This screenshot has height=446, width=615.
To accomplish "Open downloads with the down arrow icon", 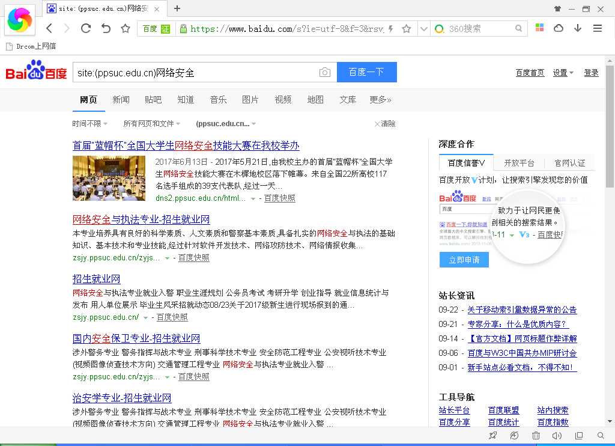I will click(578, 28).
